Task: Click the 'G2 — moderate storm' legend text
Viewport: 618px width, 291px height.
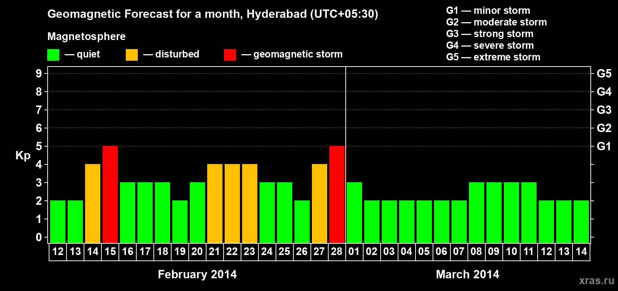Action: [497, 22]
